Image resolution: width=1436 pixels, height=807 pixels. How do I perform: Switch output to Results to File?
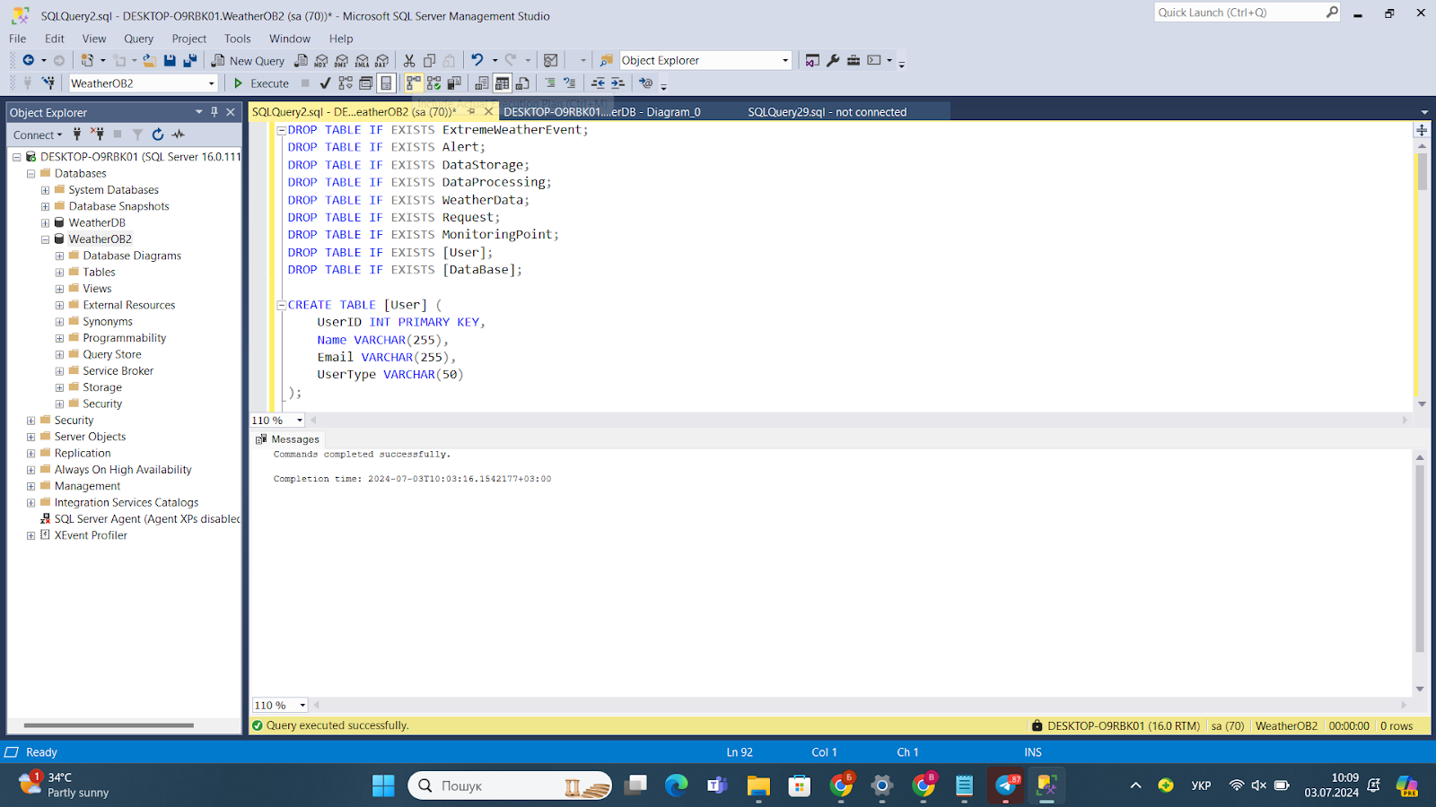[522, 83]
